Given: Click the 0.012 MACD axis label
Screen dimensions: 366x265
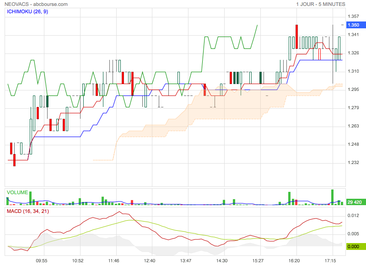Looking at the screenshot, I should point(353,216).
